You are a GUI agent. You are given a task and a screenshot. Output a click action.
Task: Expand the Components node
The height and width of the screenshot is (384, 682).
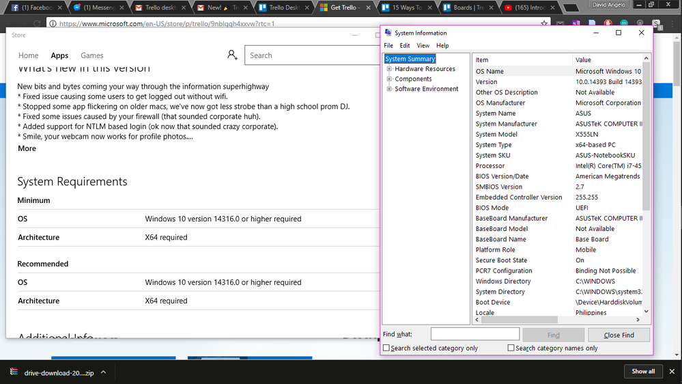[389, 79]
